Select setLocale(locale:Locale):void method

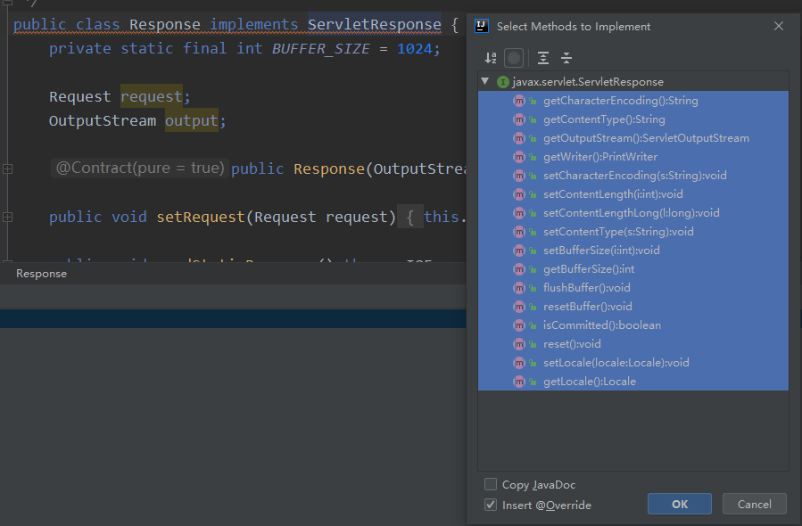coord(633,363)
